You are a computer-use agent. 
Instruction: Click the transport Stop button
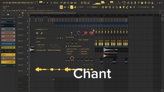point(47,3)
